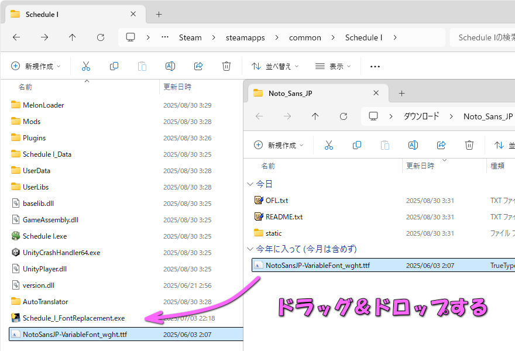
Task: Expand chevron after Steam in address bar
Action: click(214, 37)
